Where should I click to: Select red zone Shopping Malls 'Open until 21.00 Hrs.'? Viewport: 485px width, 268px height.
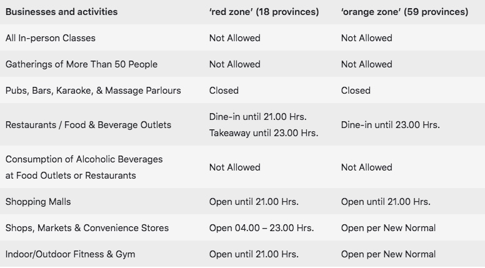point(254,202)
